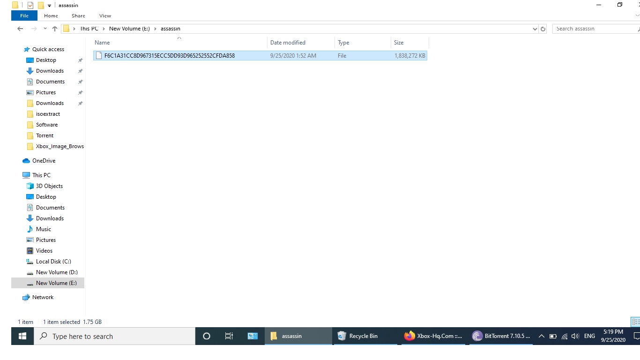Open the taskbar clock and date
Image resolution: width=640 pixels, height=360 pixels.
click(x=613, y=336)
